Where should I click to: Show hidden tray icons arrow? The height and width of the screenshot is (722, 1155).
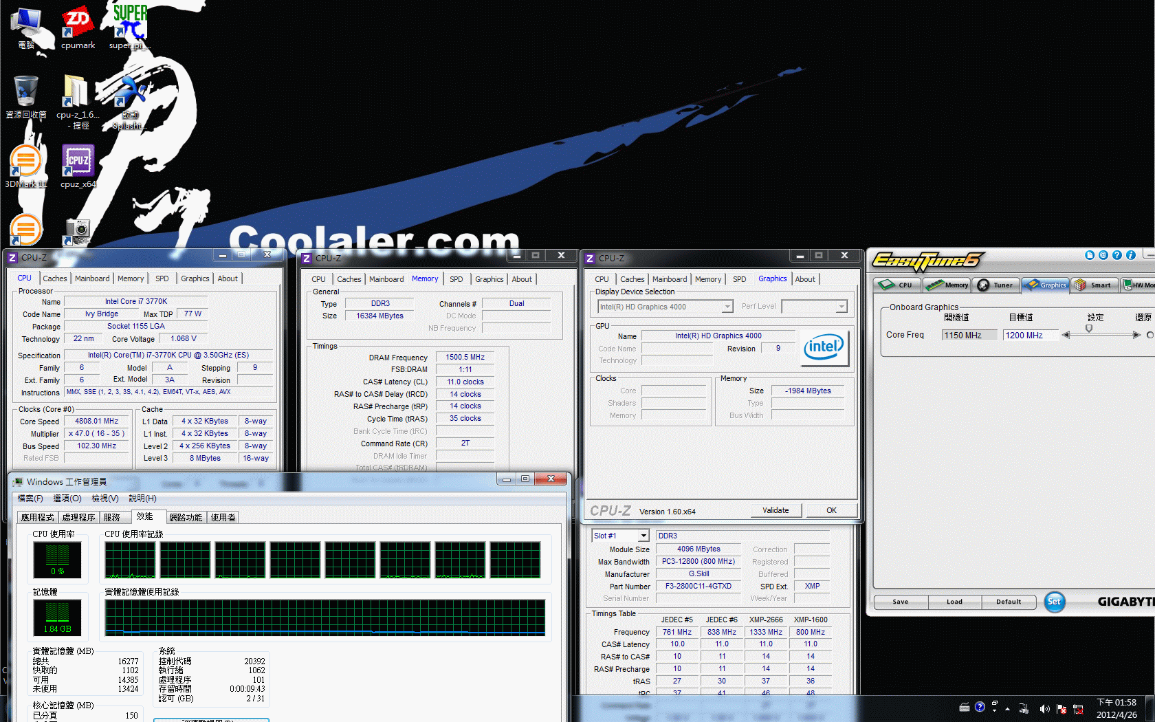pos(1008,709)
